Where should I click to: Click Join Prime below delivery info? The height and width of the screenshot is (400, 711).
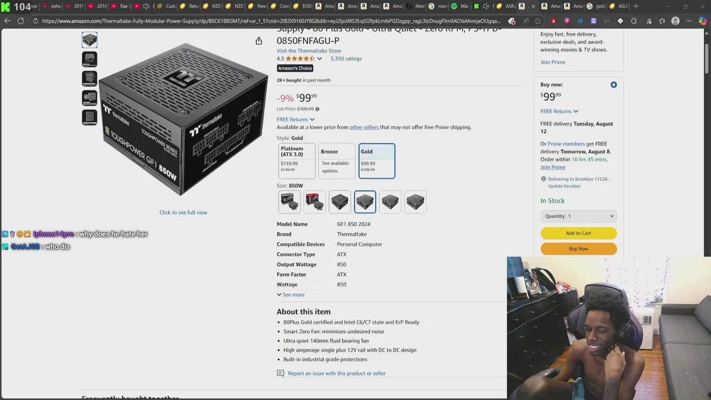(x=553, y=167)
